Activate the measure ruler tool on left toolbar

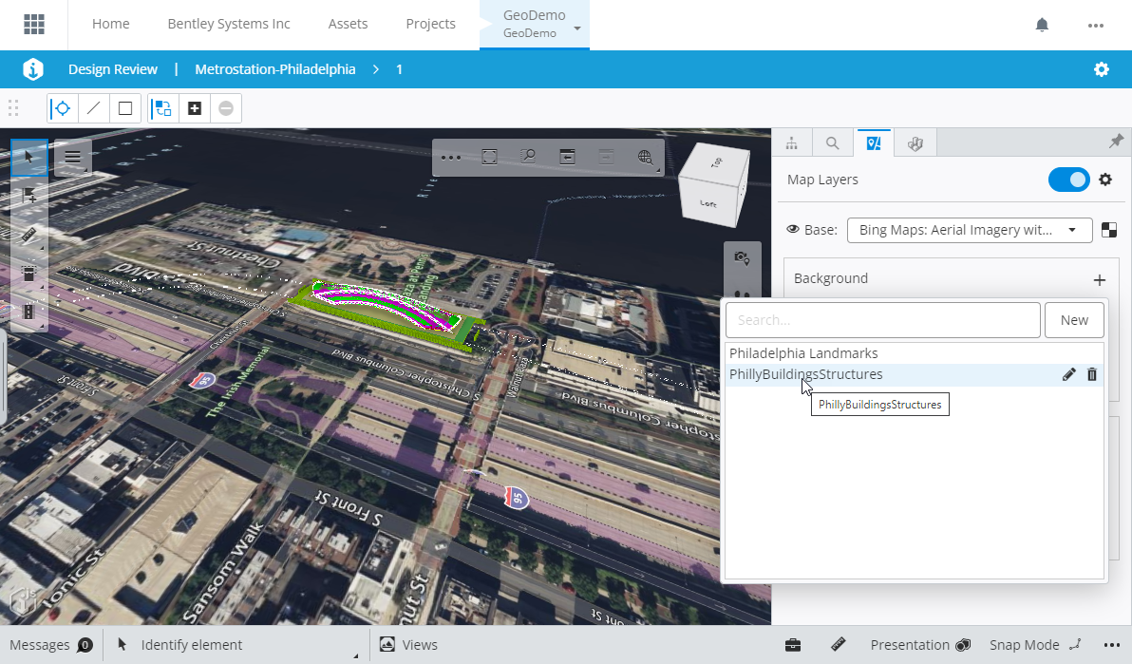pyautogui.click(x=29, y=235)
